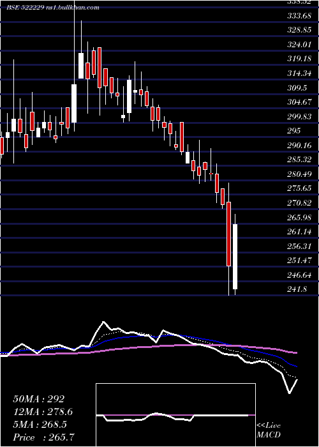The width and height of the screenshot is (319, 447).
Task: Click the 241.8 price axis label
Action: 297,289
